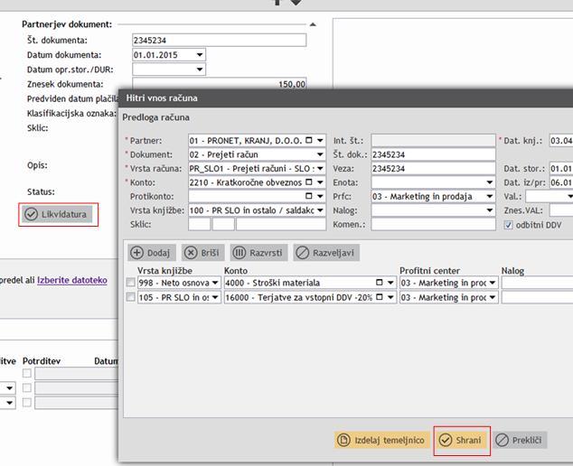The width and height of the screenshot is (573, 466).
Task: Check the 998 - Neto osnova row checkbox
Action: 130,283
